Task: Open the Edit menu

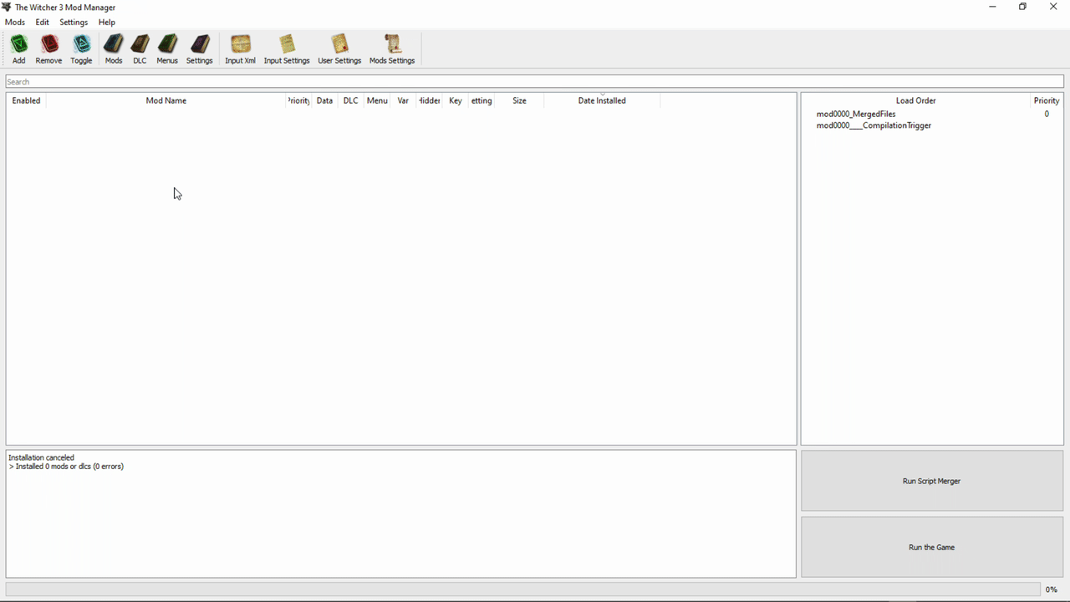Action: click(x=43, y=23)
